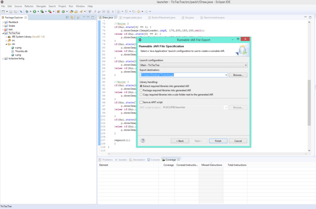
Task: Open the Project menu
Action: pyautogui.click(x=62, y=6)
